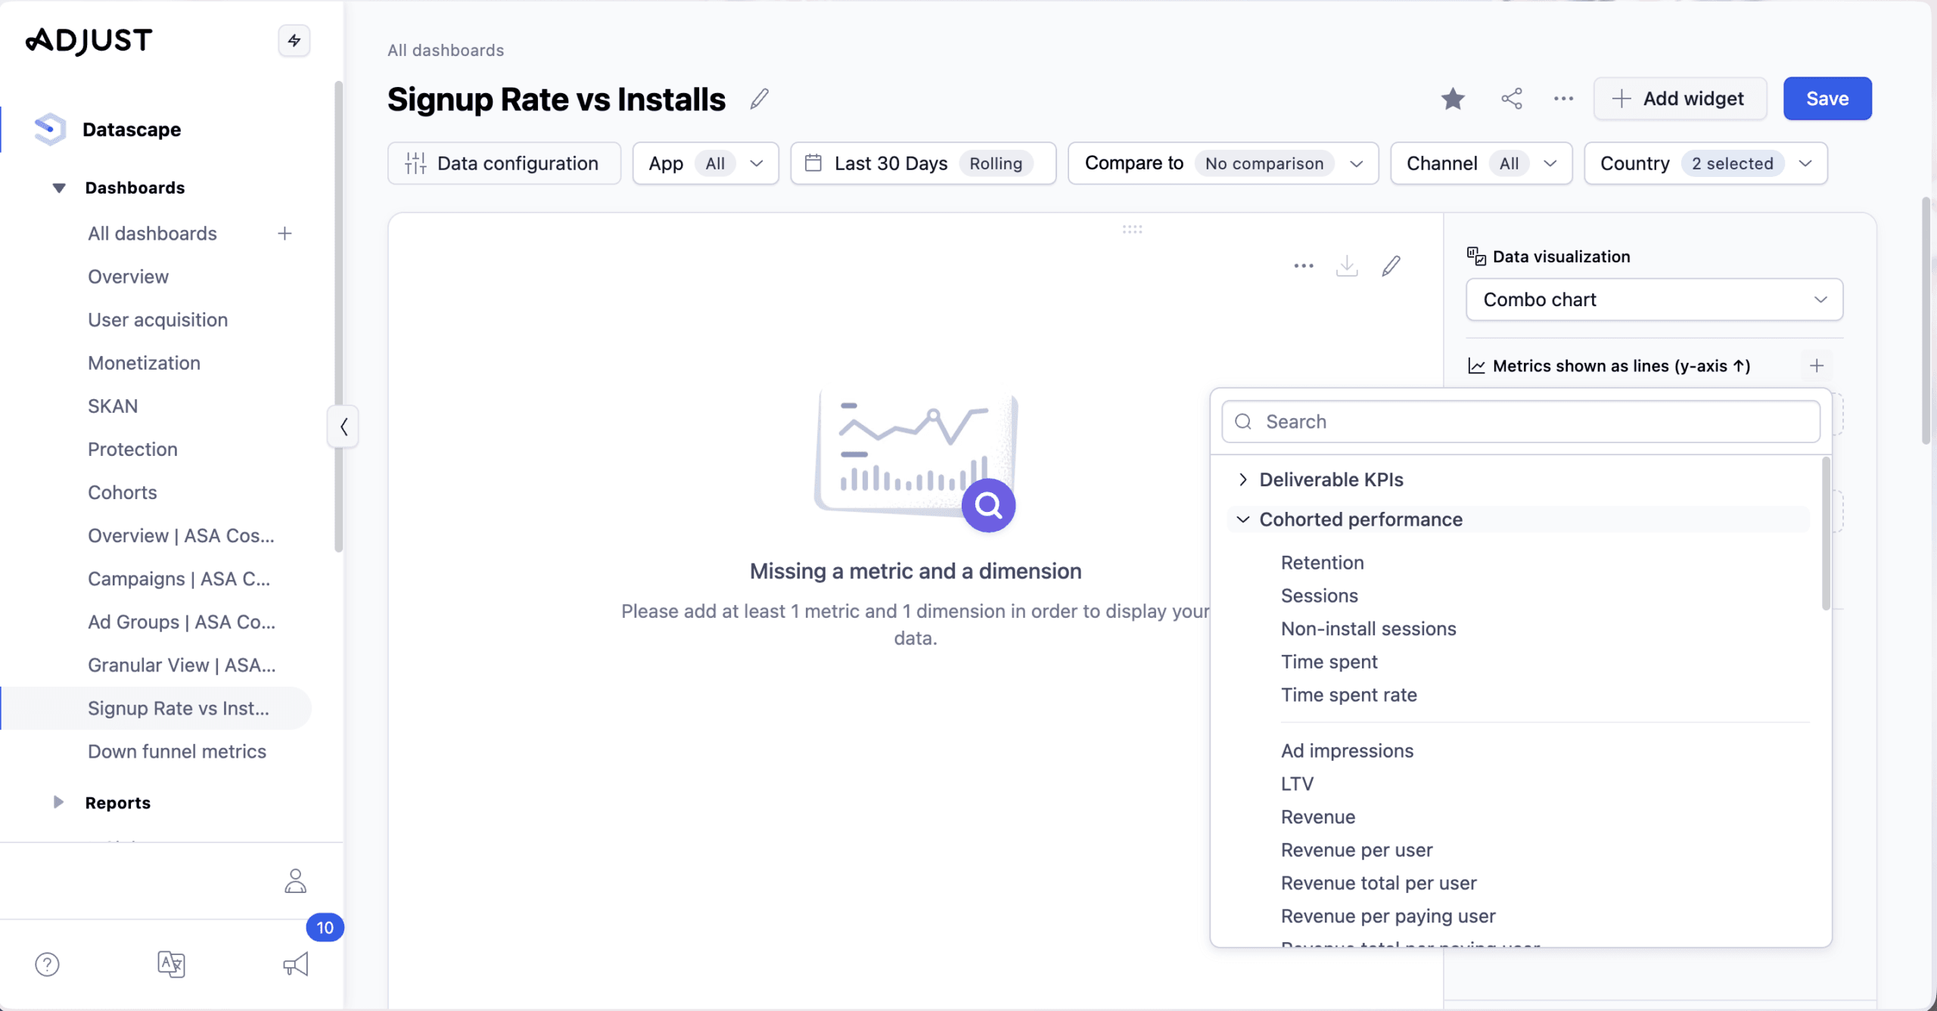Open the Combo chart visualization dropdown

pos(1654,299)
